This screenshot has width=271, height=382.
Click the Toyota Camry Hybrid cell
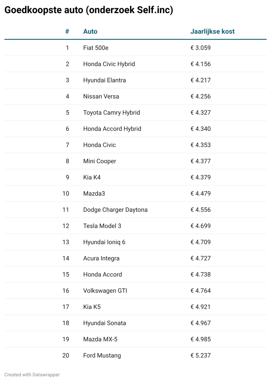tap(111, 113)
